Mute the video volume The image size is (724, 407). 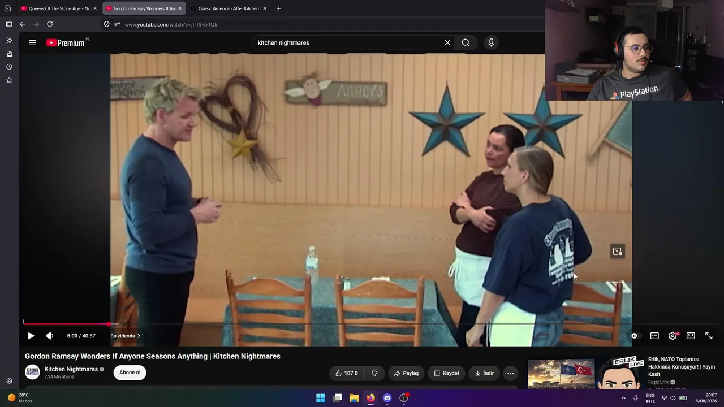pyautogui.click(x=50, y=336)
